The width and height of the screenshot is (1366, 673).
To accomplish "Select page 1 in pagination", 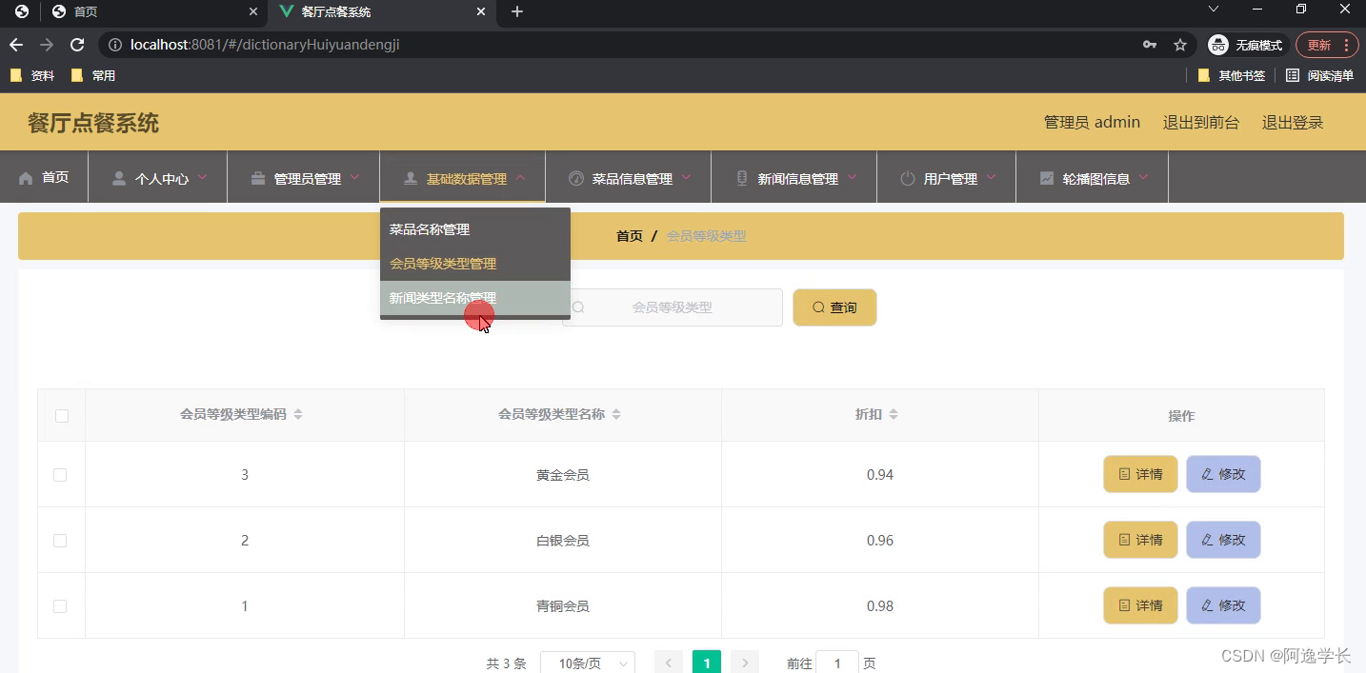I will pos(707,663).
